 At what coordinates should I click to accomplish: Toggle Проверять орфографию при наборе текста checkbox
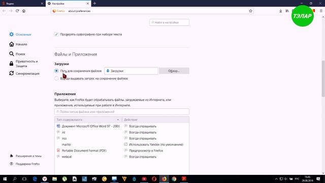56,34
